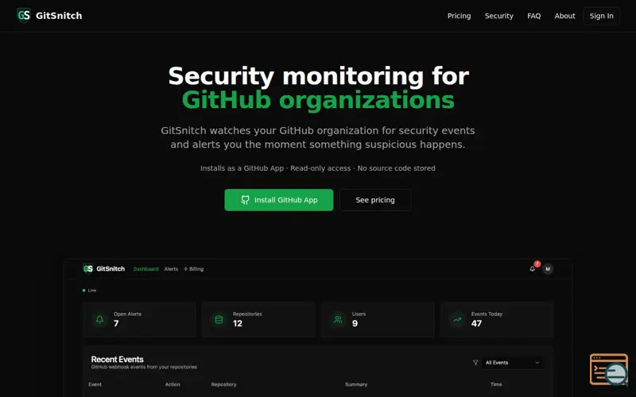Viewport: 636px width, 397px height.
Task: Switch to Alerts tab in preview
Action: 171,269
